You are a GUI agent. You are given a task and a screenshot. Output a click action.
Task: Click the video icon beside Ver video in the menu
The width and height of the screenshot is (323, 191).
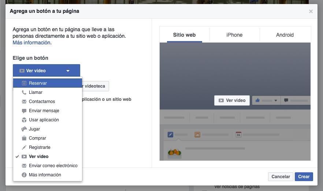point(24,157)
